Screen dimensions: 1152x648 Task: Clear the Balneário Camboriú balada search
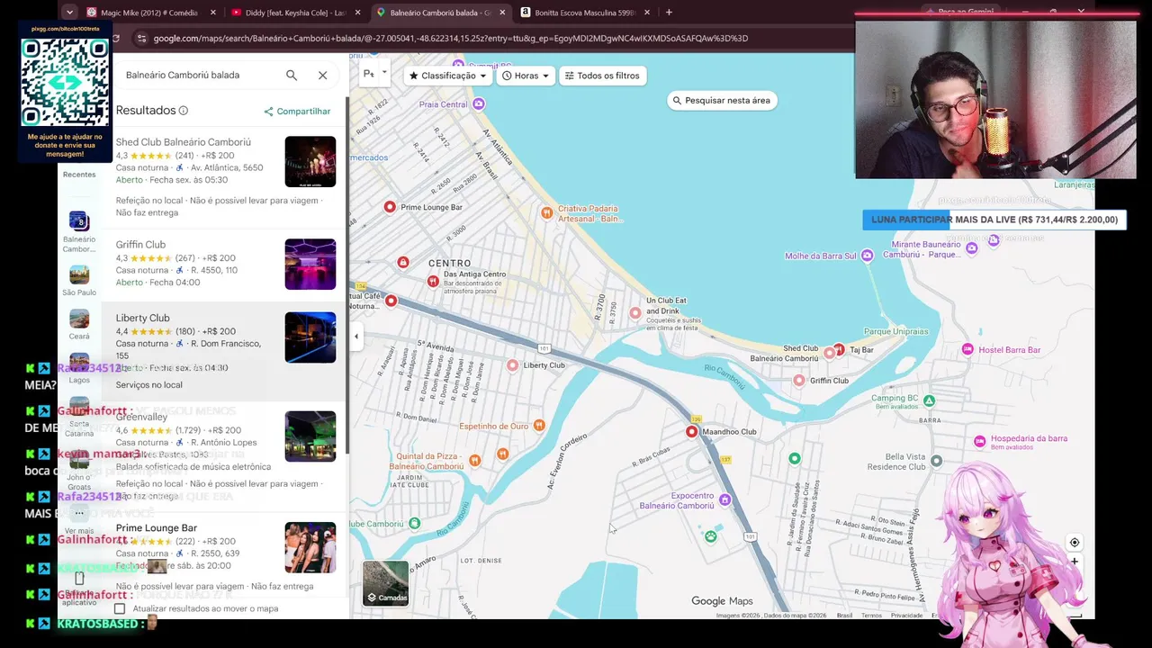point(323,76)
